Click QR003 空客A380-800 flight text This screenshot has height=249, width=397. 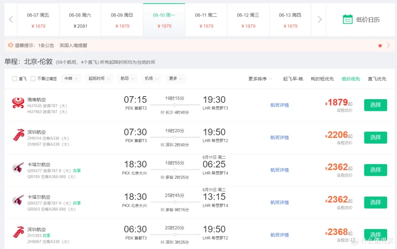coord(51,209)
